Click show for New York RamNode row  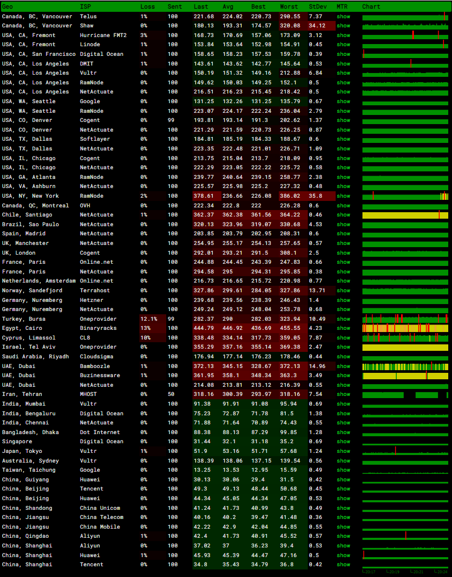[x=343, y=196]
